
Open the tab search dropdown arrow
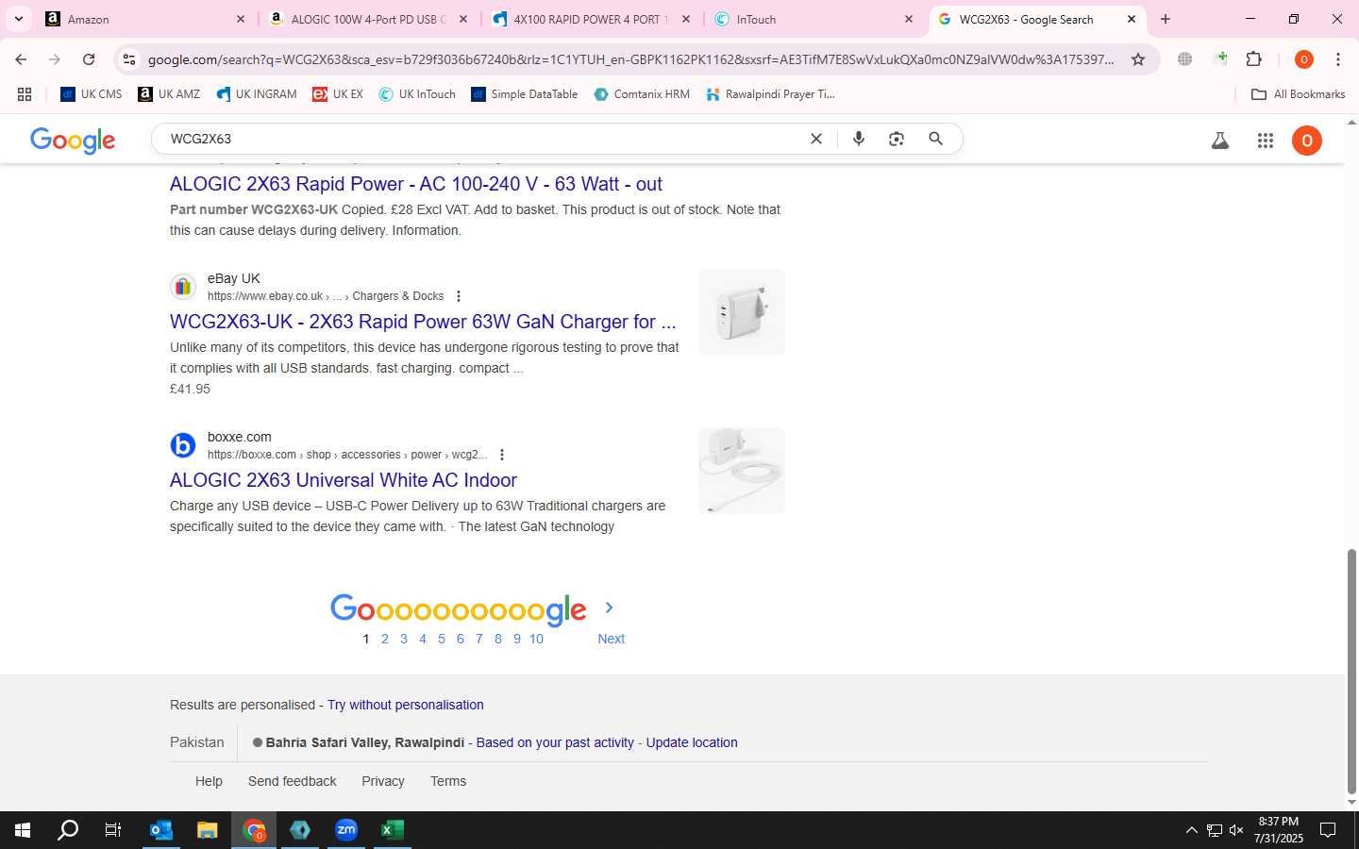coord(18,19)
